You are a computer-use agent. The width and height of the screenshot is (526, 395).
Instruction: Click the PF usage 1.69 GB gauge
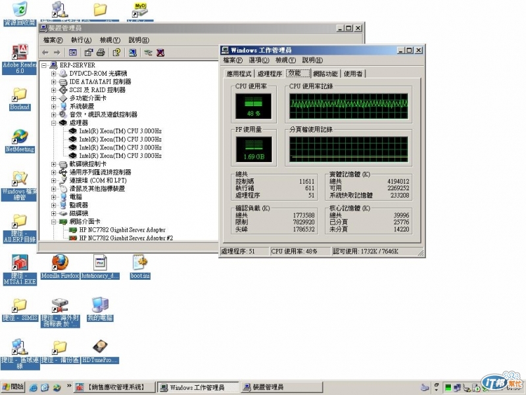coord(254,149)
